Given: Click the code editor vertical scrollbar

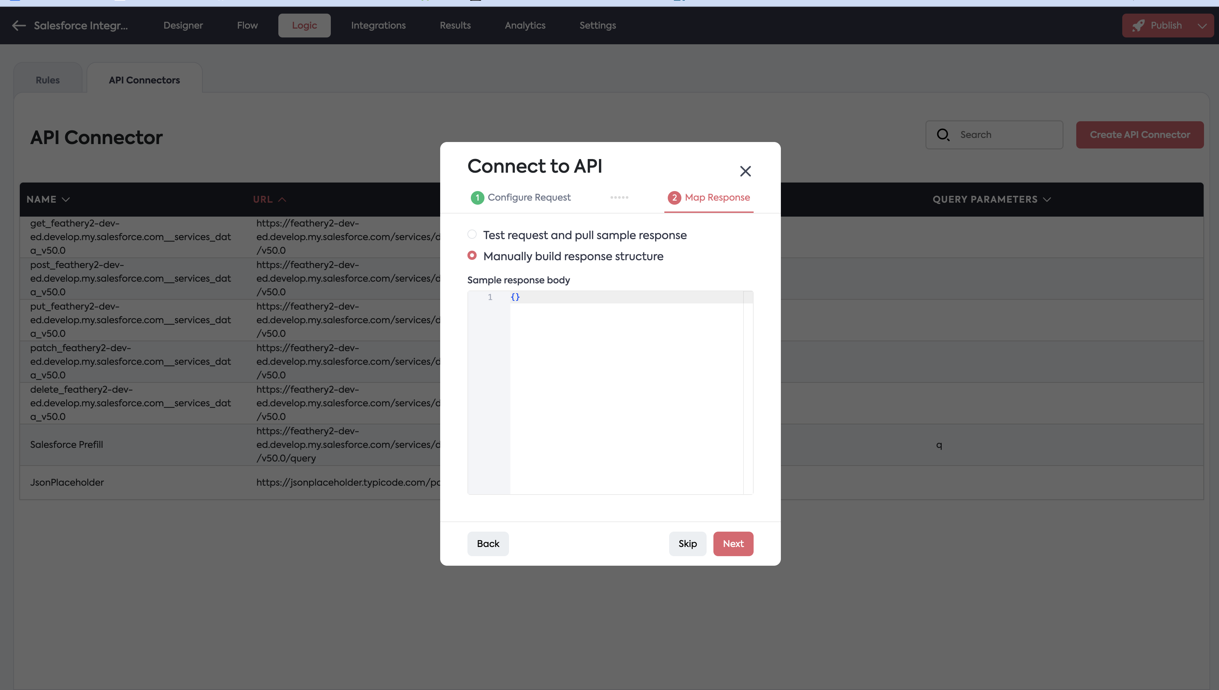Looking at the screenshot, I should click(x=748, y=393).
